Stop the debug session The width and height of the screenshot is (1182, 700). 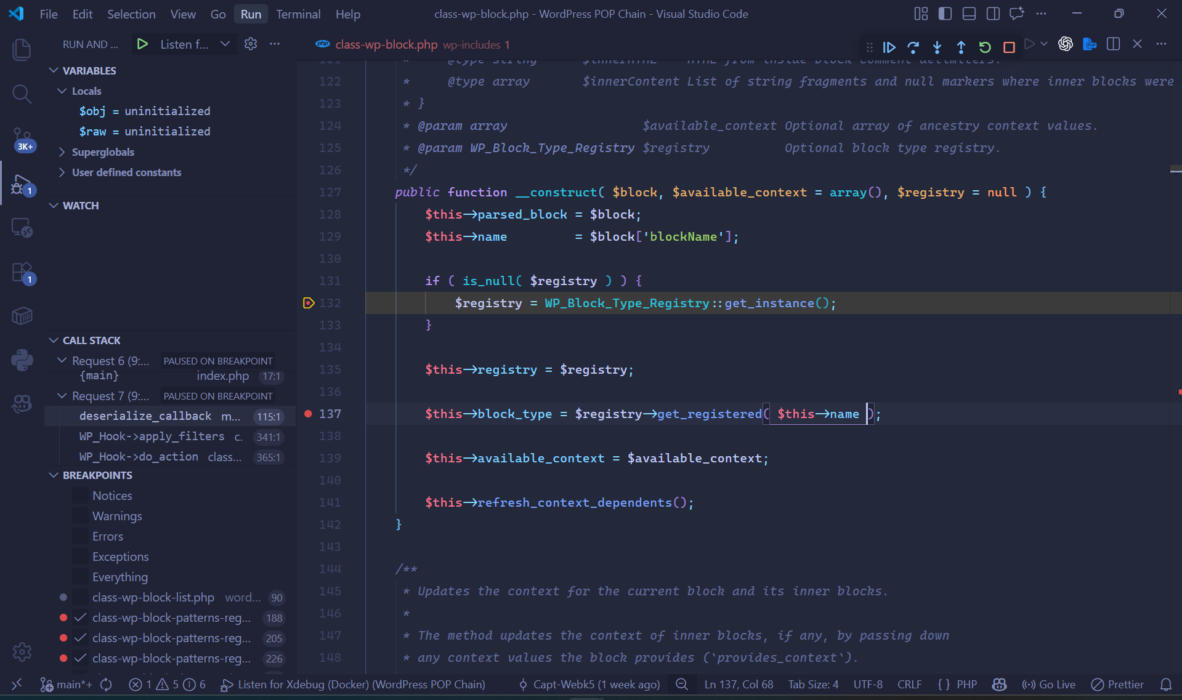[1009, 47]
